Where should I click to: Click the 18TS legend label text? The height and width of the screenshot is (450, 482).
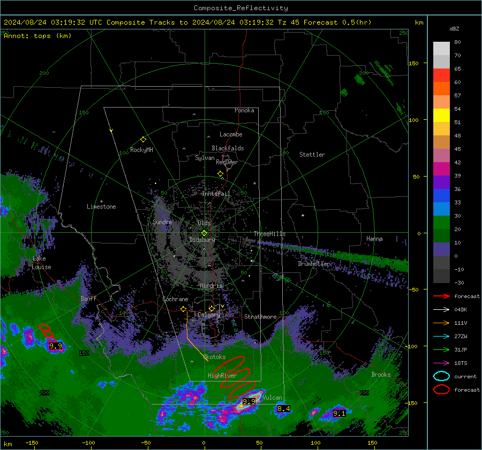point(461,363)
